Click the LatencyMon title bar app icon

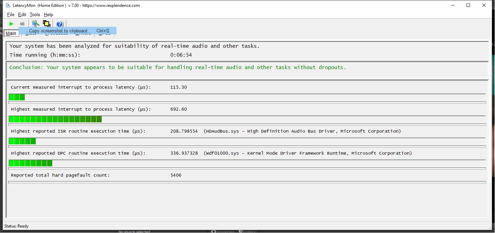tap(9, 5)
